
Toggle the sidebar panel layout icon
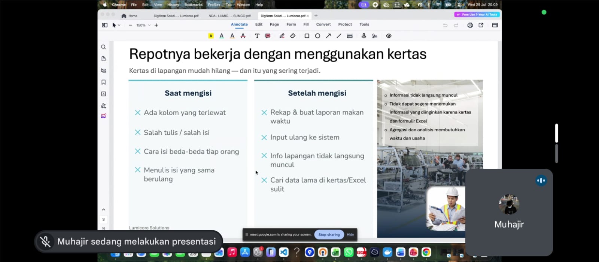tap(104, 25)
